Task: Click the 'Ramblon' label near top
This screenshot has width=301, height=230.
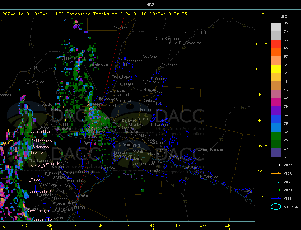Action: point(120,28)
